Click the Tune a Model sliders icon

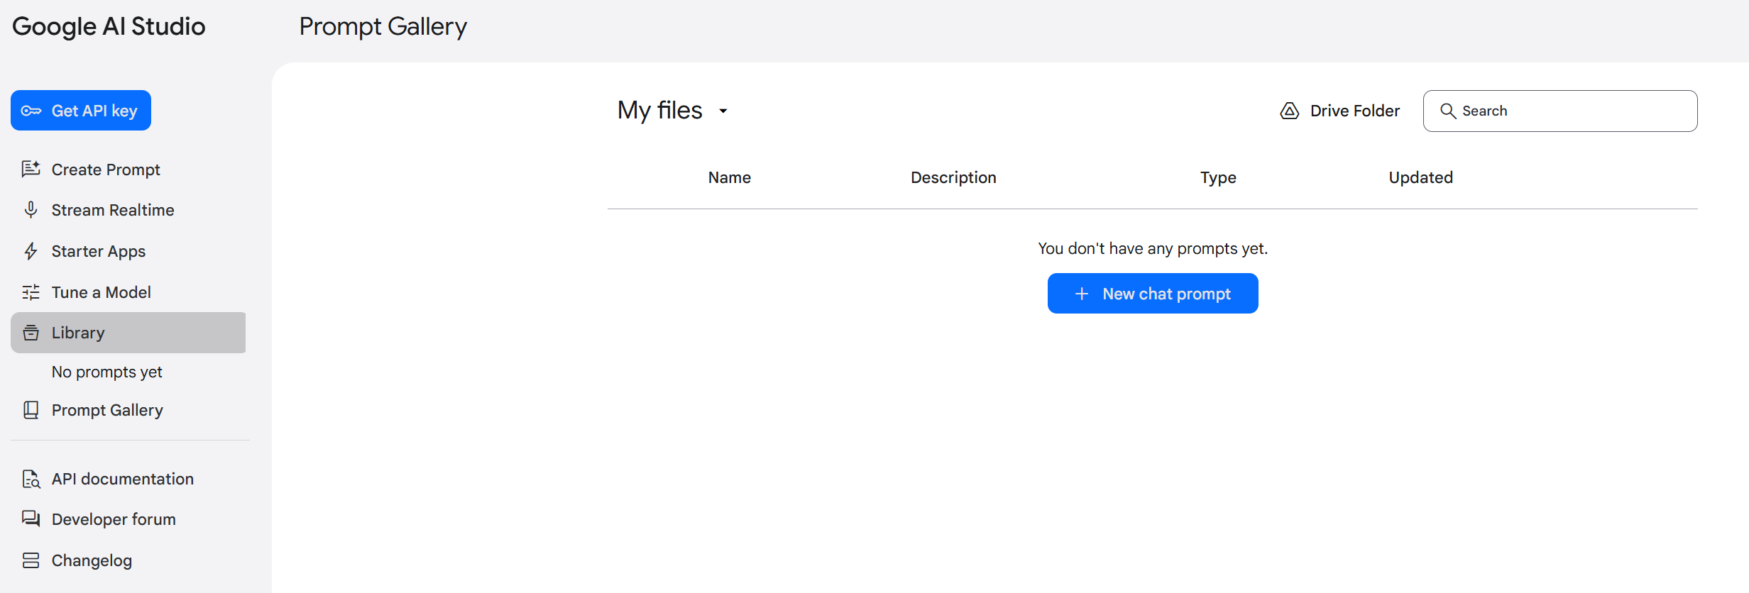[x=31, y=292]
